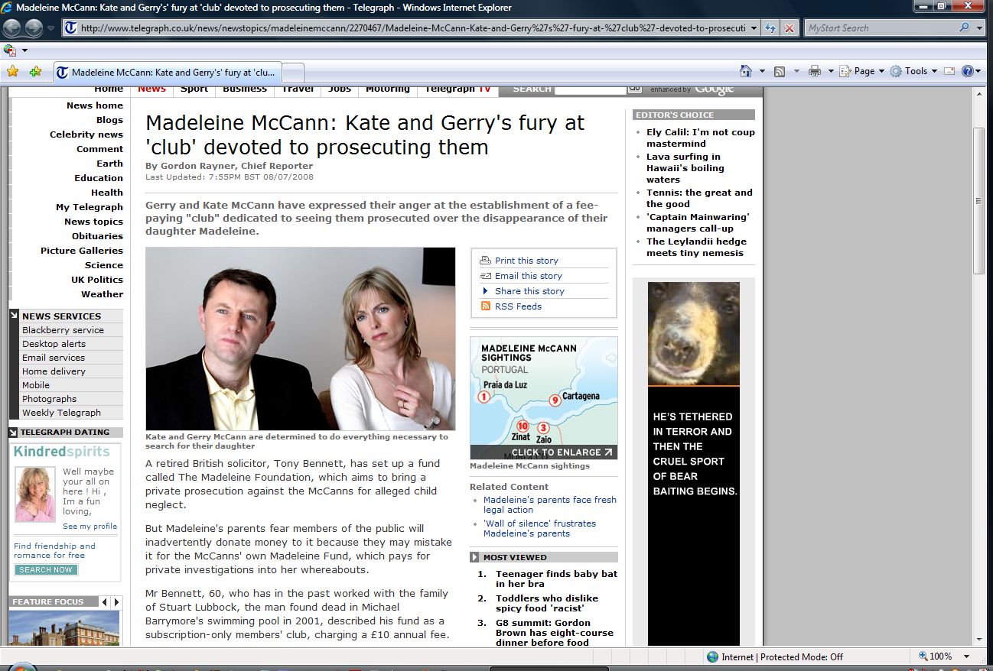Open Celebrity news in the sidebar
This screenshot has width=993, height=671.
tap(86, 135)
